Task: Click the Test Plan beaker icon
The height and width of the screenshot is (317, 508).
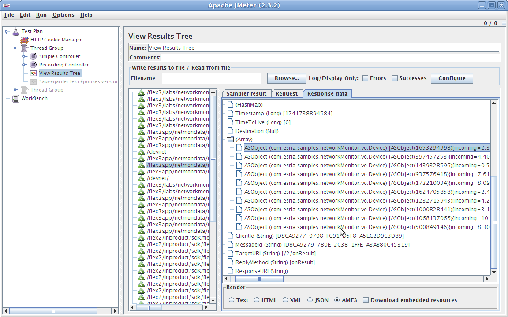Action: (16, 31)
